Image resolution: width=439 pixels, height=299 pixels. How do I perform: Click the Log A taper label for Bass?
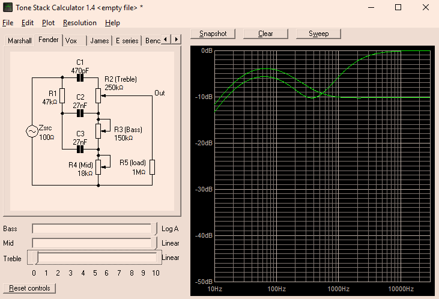pyautogui.click(x=170, y=229)
